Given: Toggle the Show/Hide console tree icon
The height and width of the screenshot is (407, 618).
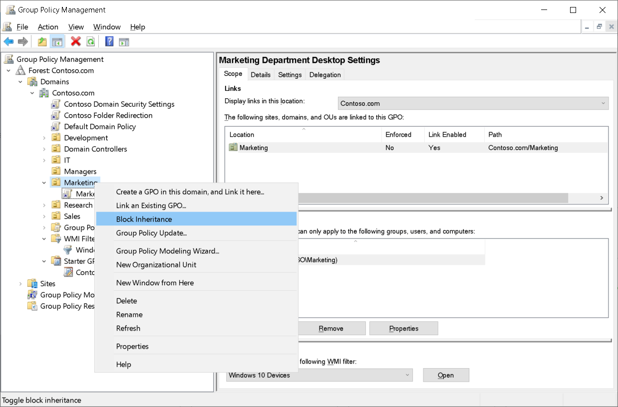Looking at the screenshot, I should pos(57,41).
